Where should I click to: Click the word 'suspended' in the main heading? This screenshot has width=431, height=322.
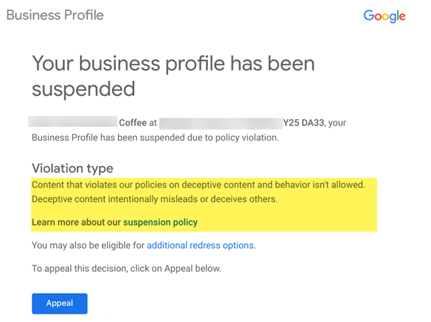pos(83,89)
